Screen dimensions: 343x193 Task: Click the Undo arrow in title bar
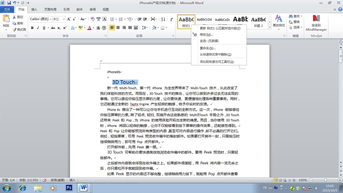(14, 3)
